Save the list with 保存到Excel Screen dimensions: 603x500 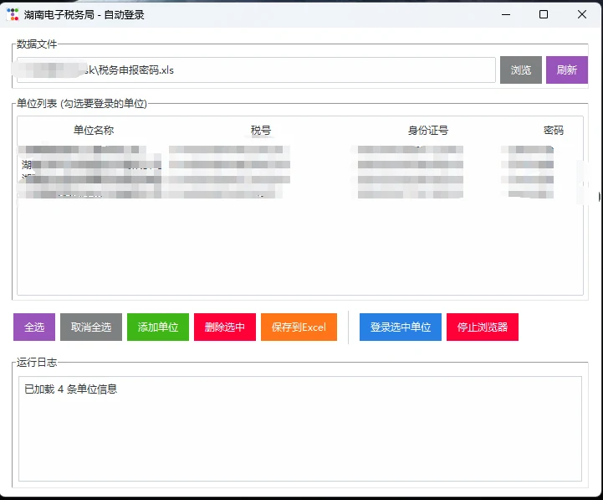pos(299,327)
